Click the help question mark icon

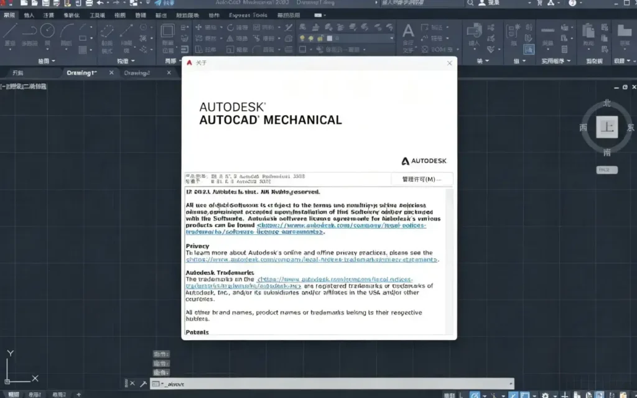[572, 3]
